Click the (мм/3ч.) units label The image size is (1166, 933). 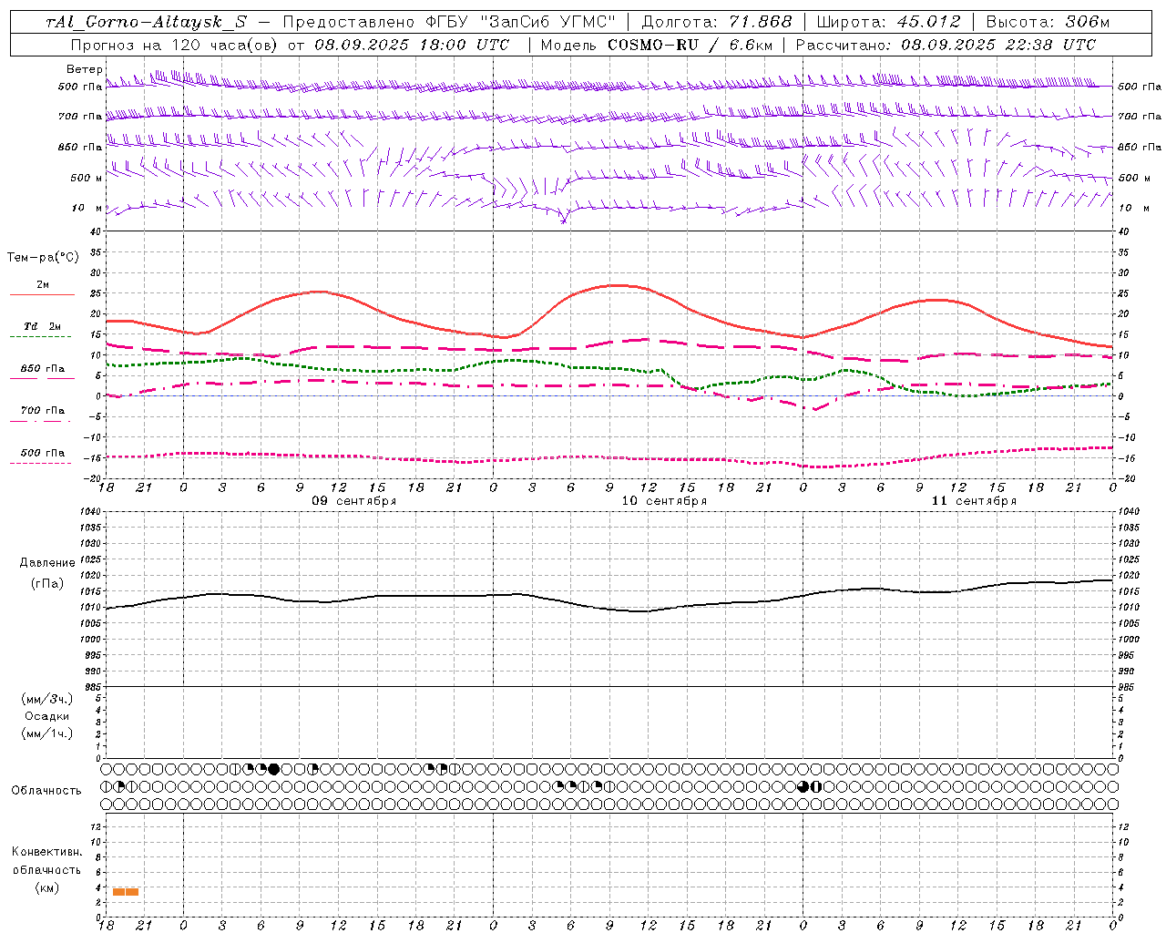pyautogui.click(x=47, y=699)
